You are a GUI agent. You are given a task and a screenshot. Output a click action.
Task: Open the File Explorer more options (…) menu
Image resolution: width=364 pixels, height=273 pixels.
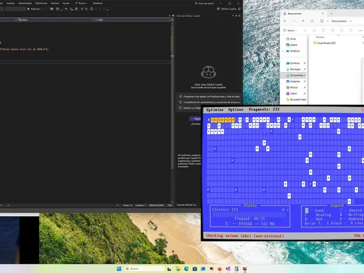click(360, 30)
